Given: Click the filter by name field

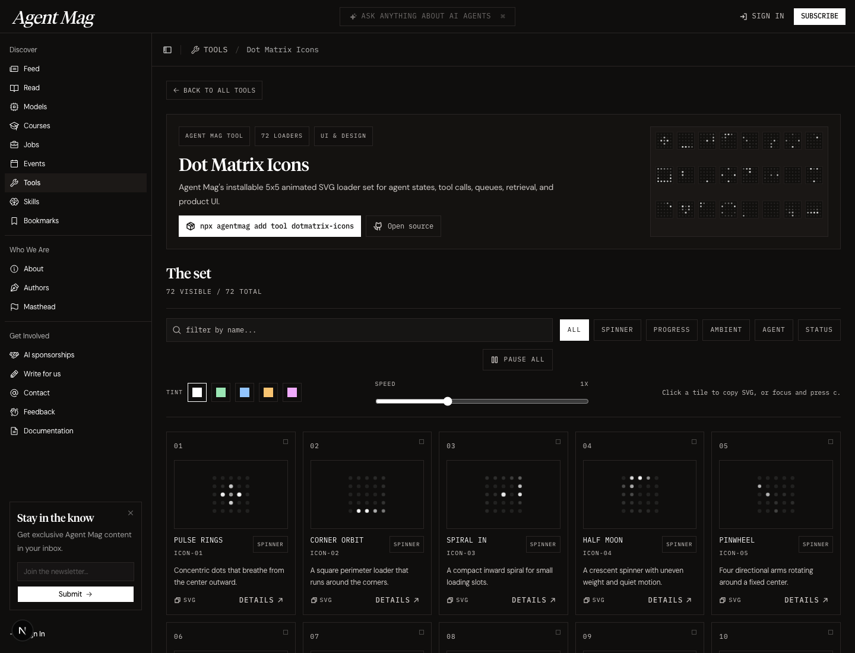Looking at the screenshot, I should pos(359,330).
